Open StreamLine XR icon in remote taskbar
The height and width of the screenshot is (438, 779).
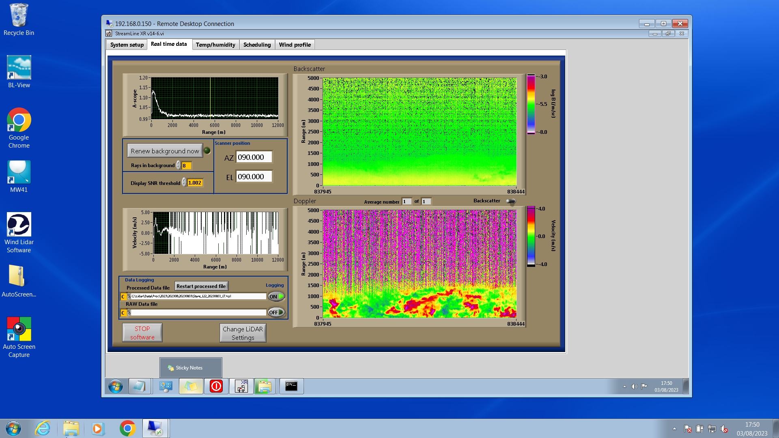pos(241,386)
